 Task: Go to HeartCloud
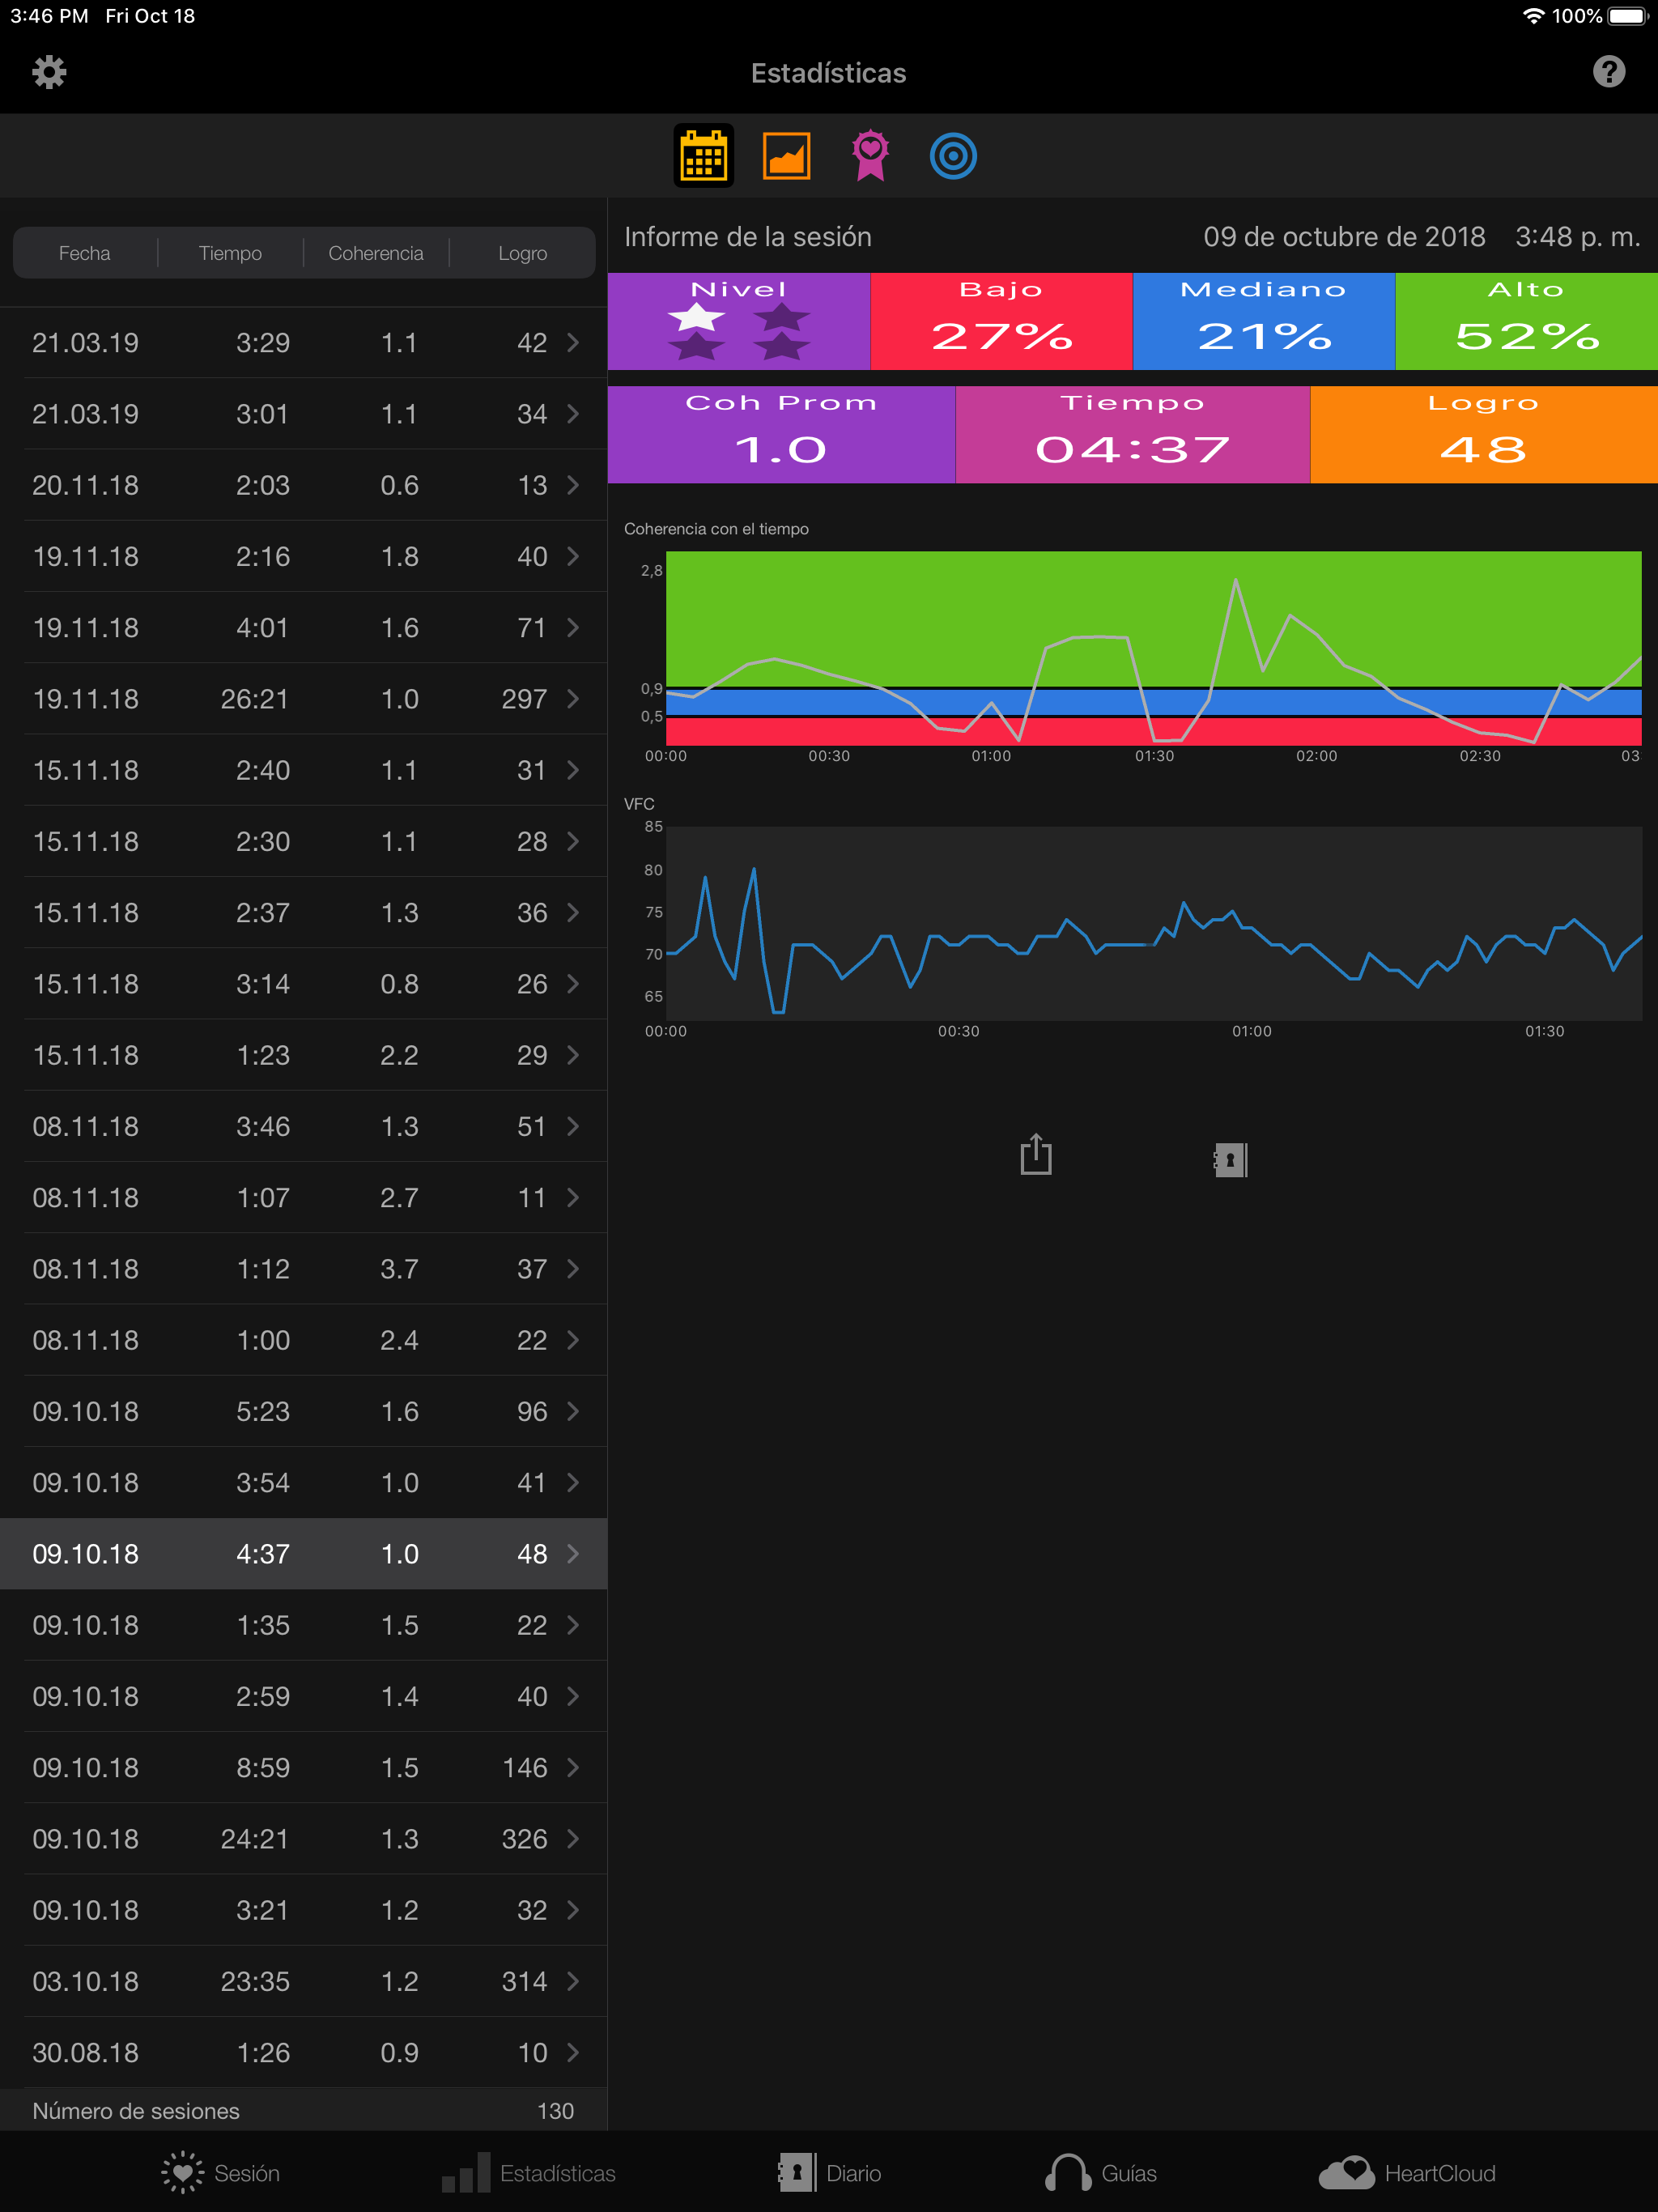point(1410,2172)
